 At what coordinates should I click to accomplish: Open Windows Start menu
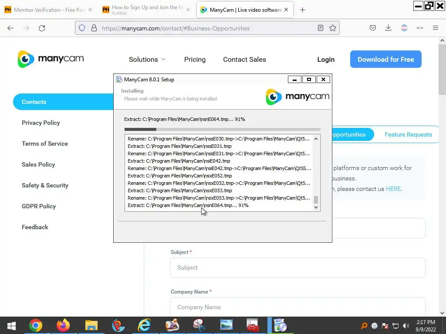click(x=11, y=325)
